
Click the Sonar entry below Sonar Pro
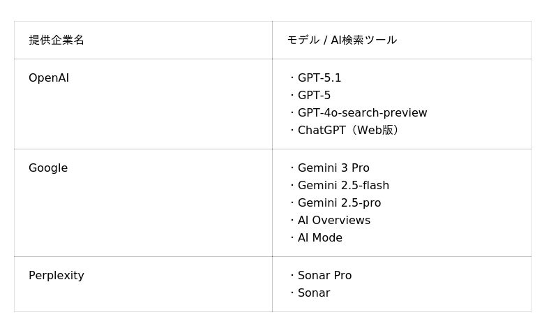[314, 293]
